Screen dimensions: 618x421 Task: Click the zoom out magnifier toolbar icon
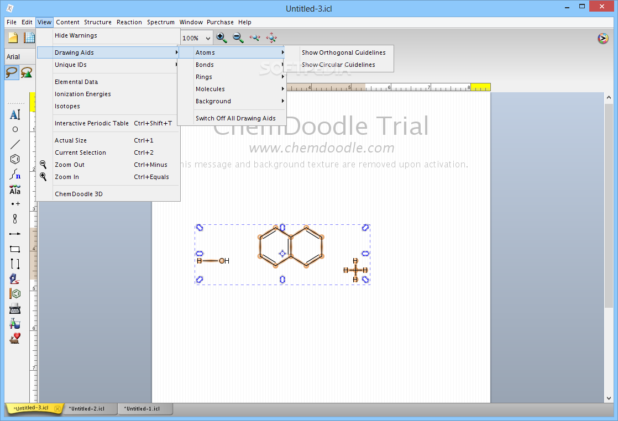[238, 38]
